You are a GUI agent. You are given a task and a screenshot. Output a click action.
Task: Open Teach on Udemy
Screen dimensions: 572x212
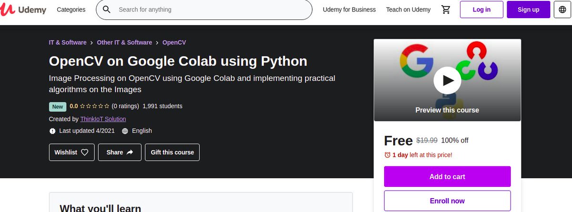[x=408, y=10]
